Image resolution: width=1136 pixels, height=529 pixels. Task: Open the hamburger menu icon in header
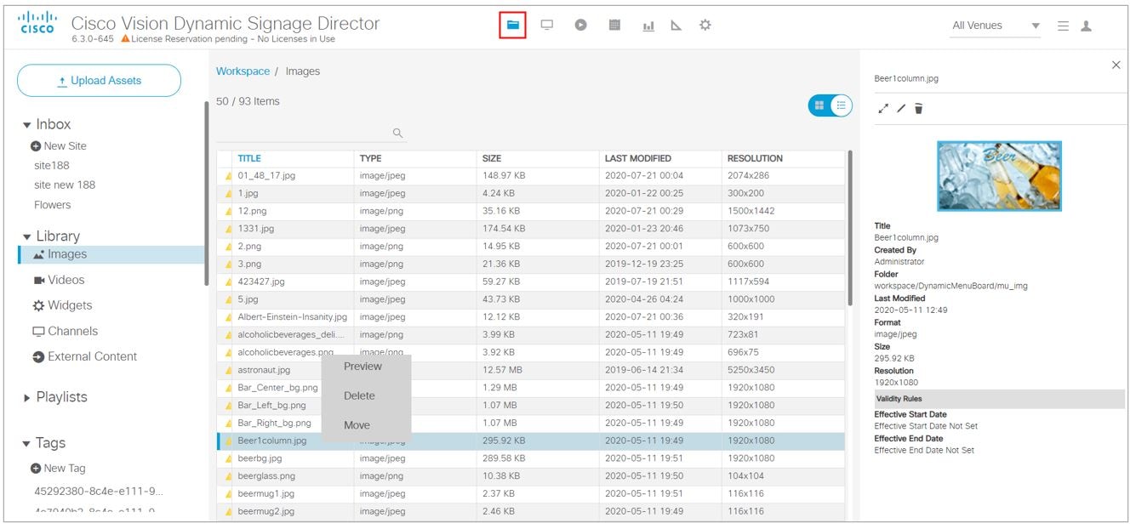click(x=1063, y=26)
